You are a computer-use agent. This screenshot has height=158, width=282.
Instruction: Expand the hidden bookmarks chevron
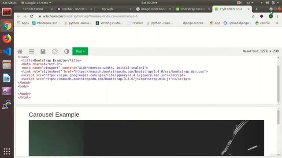277,23
